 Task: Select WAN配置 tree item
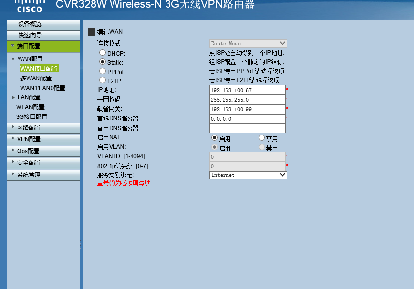30,58
